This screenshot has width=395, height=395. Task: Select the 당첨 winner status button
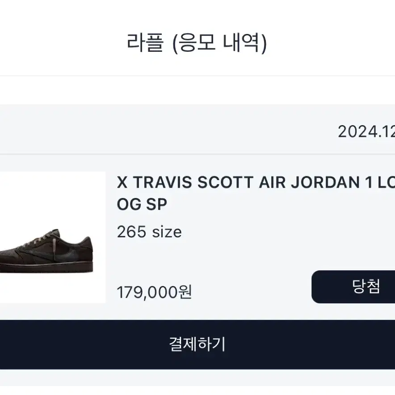[353, 287]
